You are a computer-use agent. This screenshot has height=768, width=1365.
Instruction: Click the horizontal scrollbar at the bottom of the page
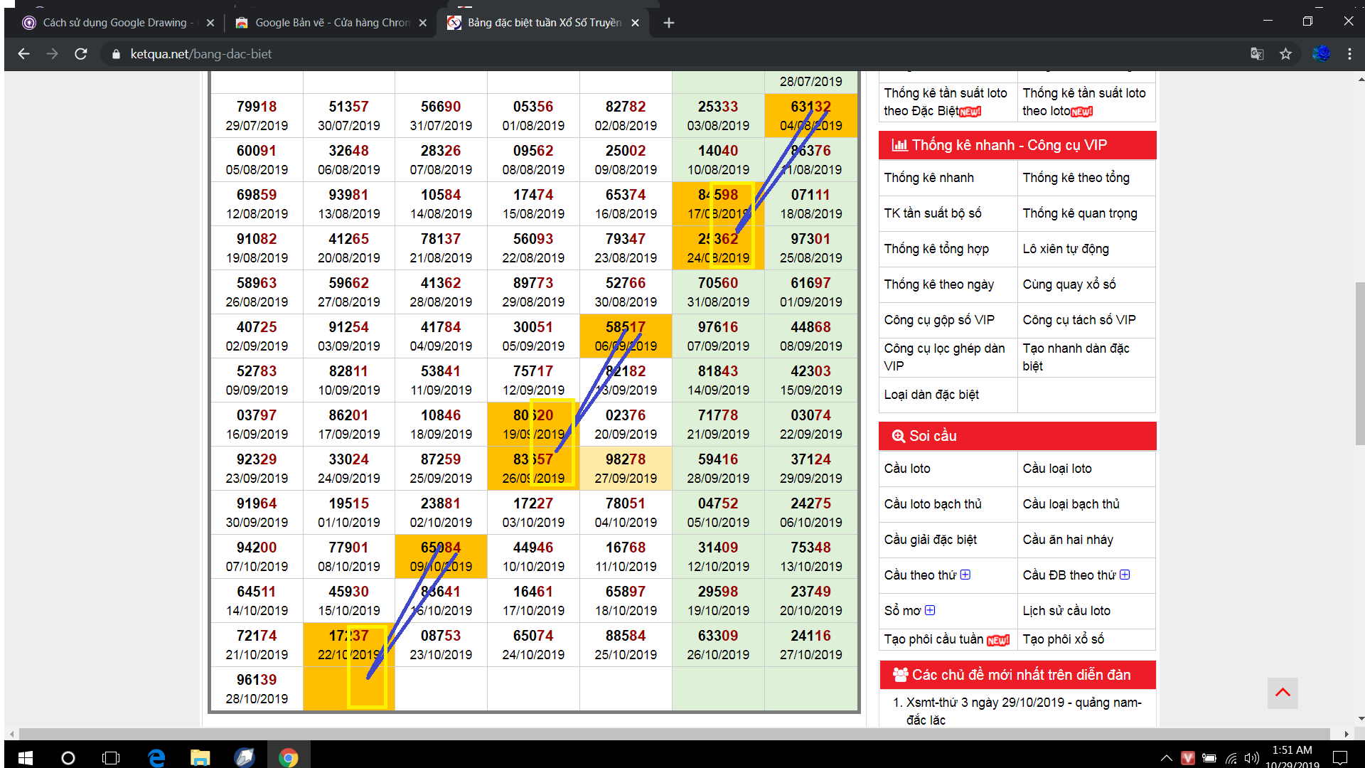[674, 733]
